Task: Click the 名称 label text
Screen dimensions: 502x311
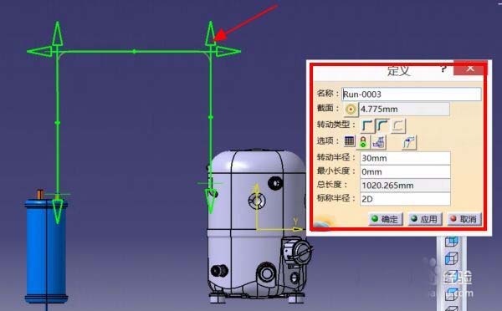Action: 325,93
